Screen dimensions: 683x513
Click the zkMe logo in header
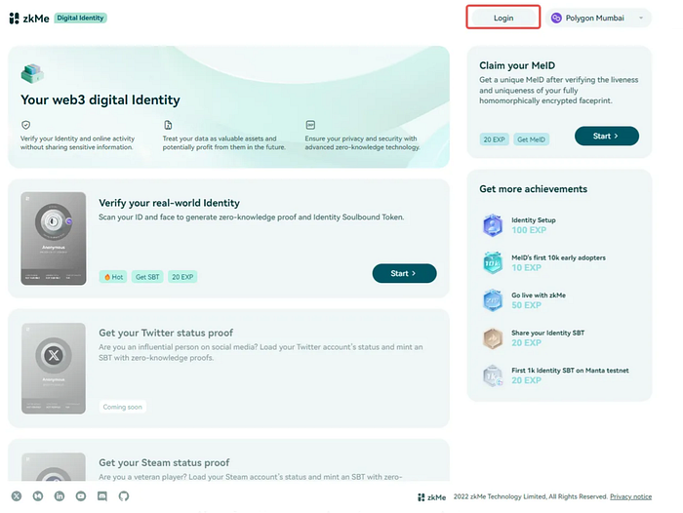coord(29,19)
